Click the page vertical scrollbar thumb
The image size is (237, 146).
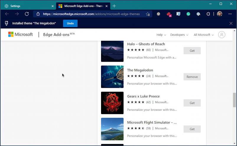(x=234, y=100)
